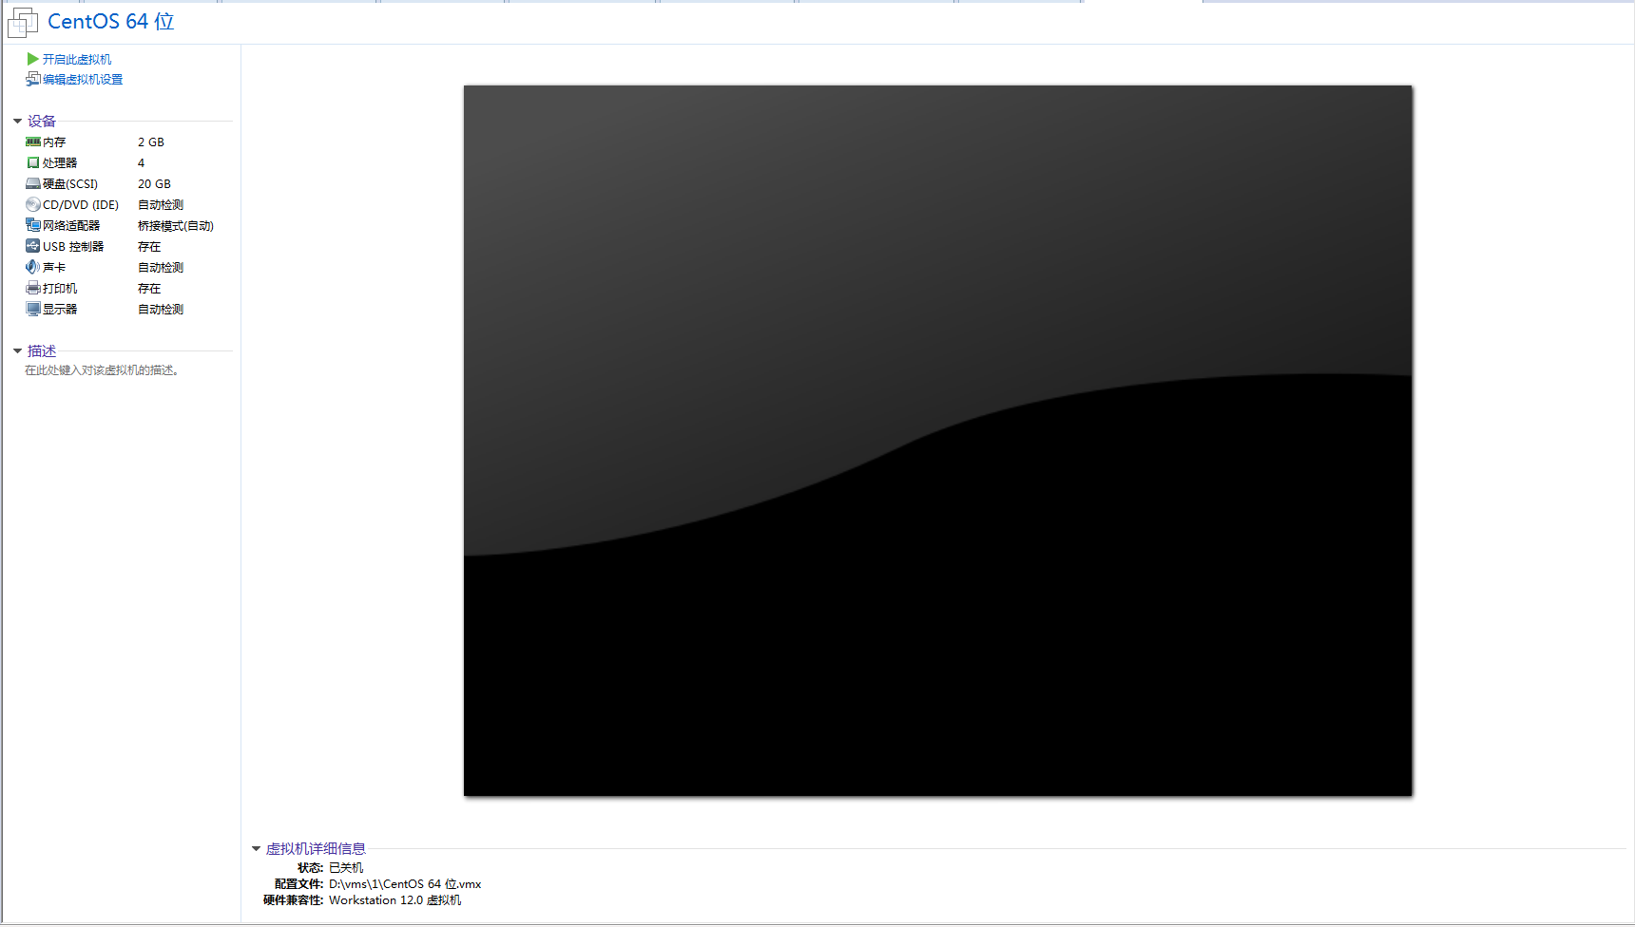Click the CentOS virtual machine header icon
This screenshot has height=927, width=1635.
[x=23, y=22]
